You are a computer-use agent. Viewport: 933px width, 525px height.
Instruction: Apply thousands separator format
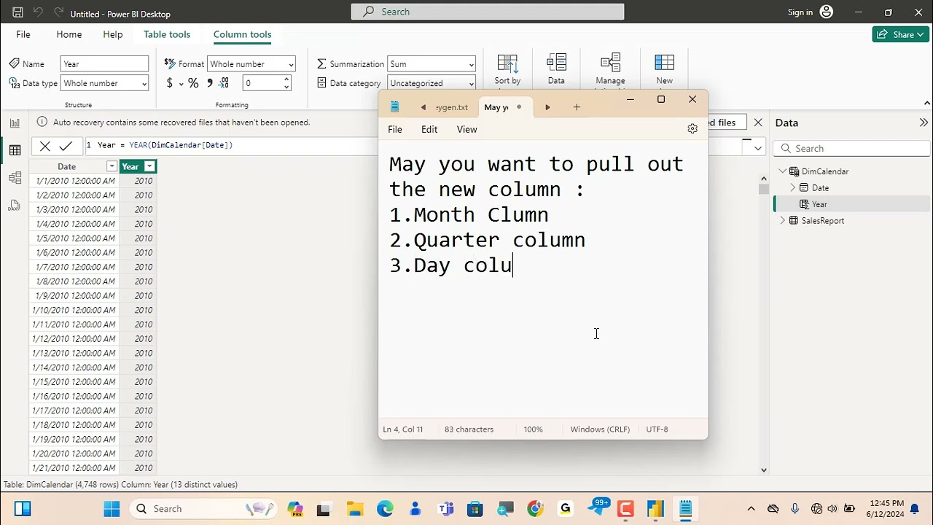pos(210,83)
